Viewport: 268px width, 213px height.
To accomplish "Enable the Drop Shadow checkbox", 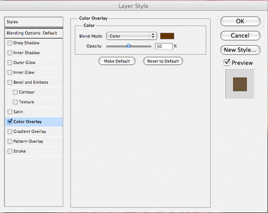I will (10, 43).
